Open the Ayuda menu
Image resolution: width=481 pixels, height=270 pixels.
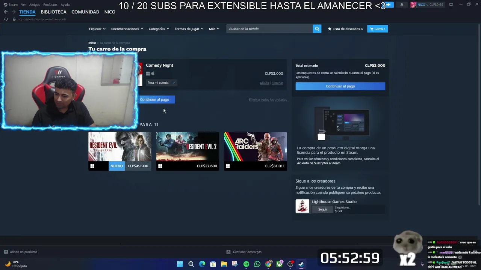pos(65,4)
